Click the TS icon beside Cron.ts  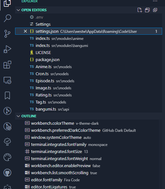32,74
